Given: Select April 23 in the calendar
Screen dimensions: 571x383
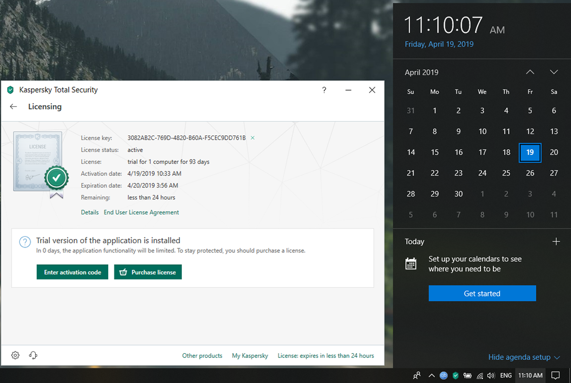Looking at the screenshot, I should [x=459, y=173].
